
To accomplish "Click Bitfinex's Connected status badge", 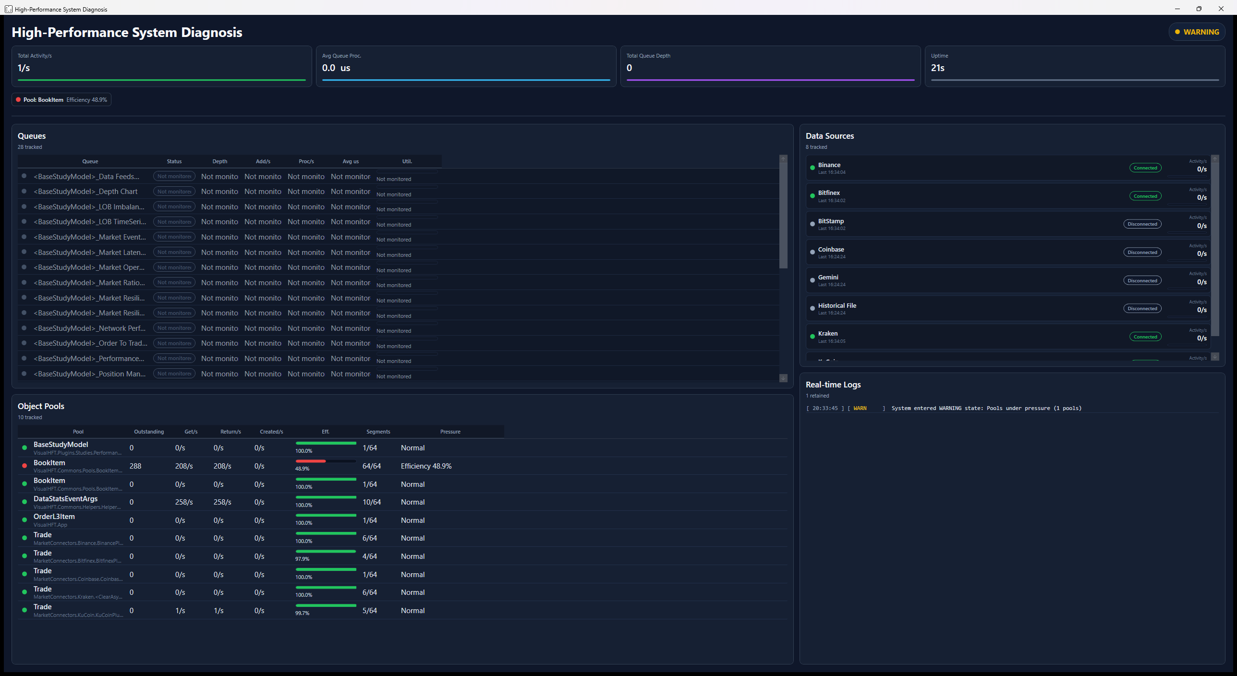I will click(x=1145, y=196).
